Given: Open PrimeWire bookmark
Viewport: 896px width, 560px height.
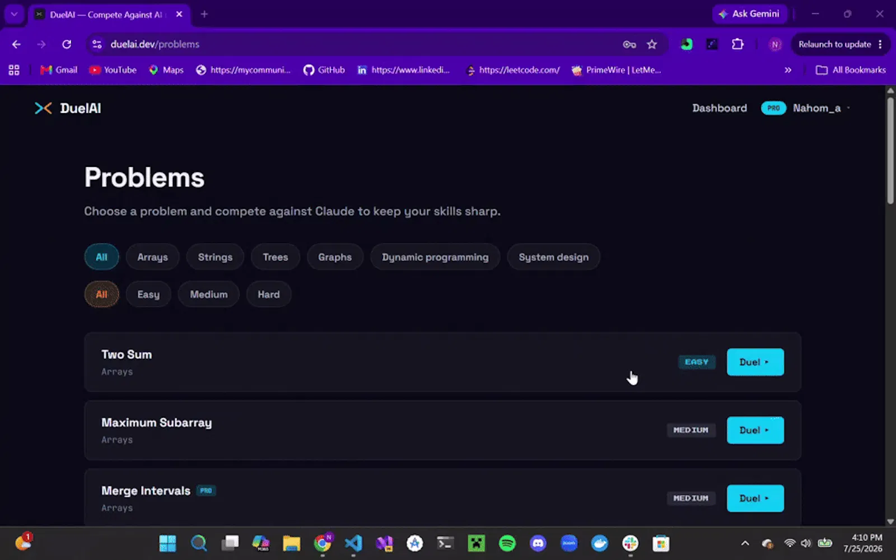Looking at the screenshot, I should tap(616, 70).
